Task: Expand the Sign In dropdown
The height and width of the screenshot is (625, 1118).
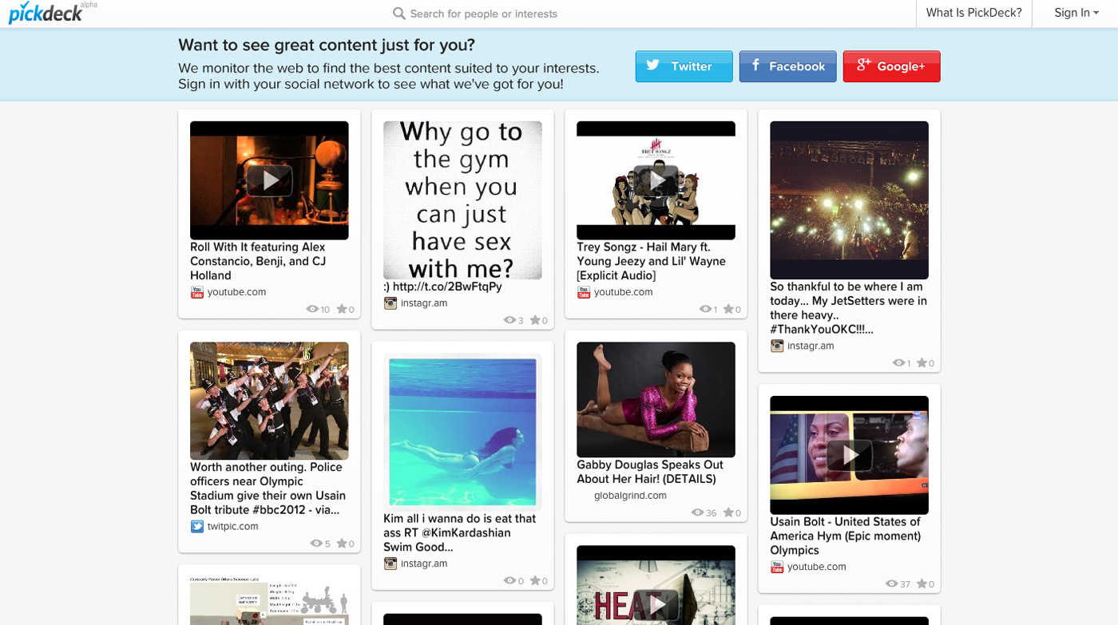Action: coord(1076,13)
